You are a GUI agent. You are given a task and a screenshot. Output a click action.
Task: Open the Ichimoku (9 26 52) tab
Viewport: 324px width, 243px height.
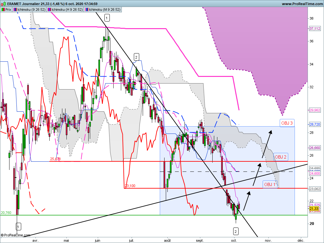click(x=29, y=9)
